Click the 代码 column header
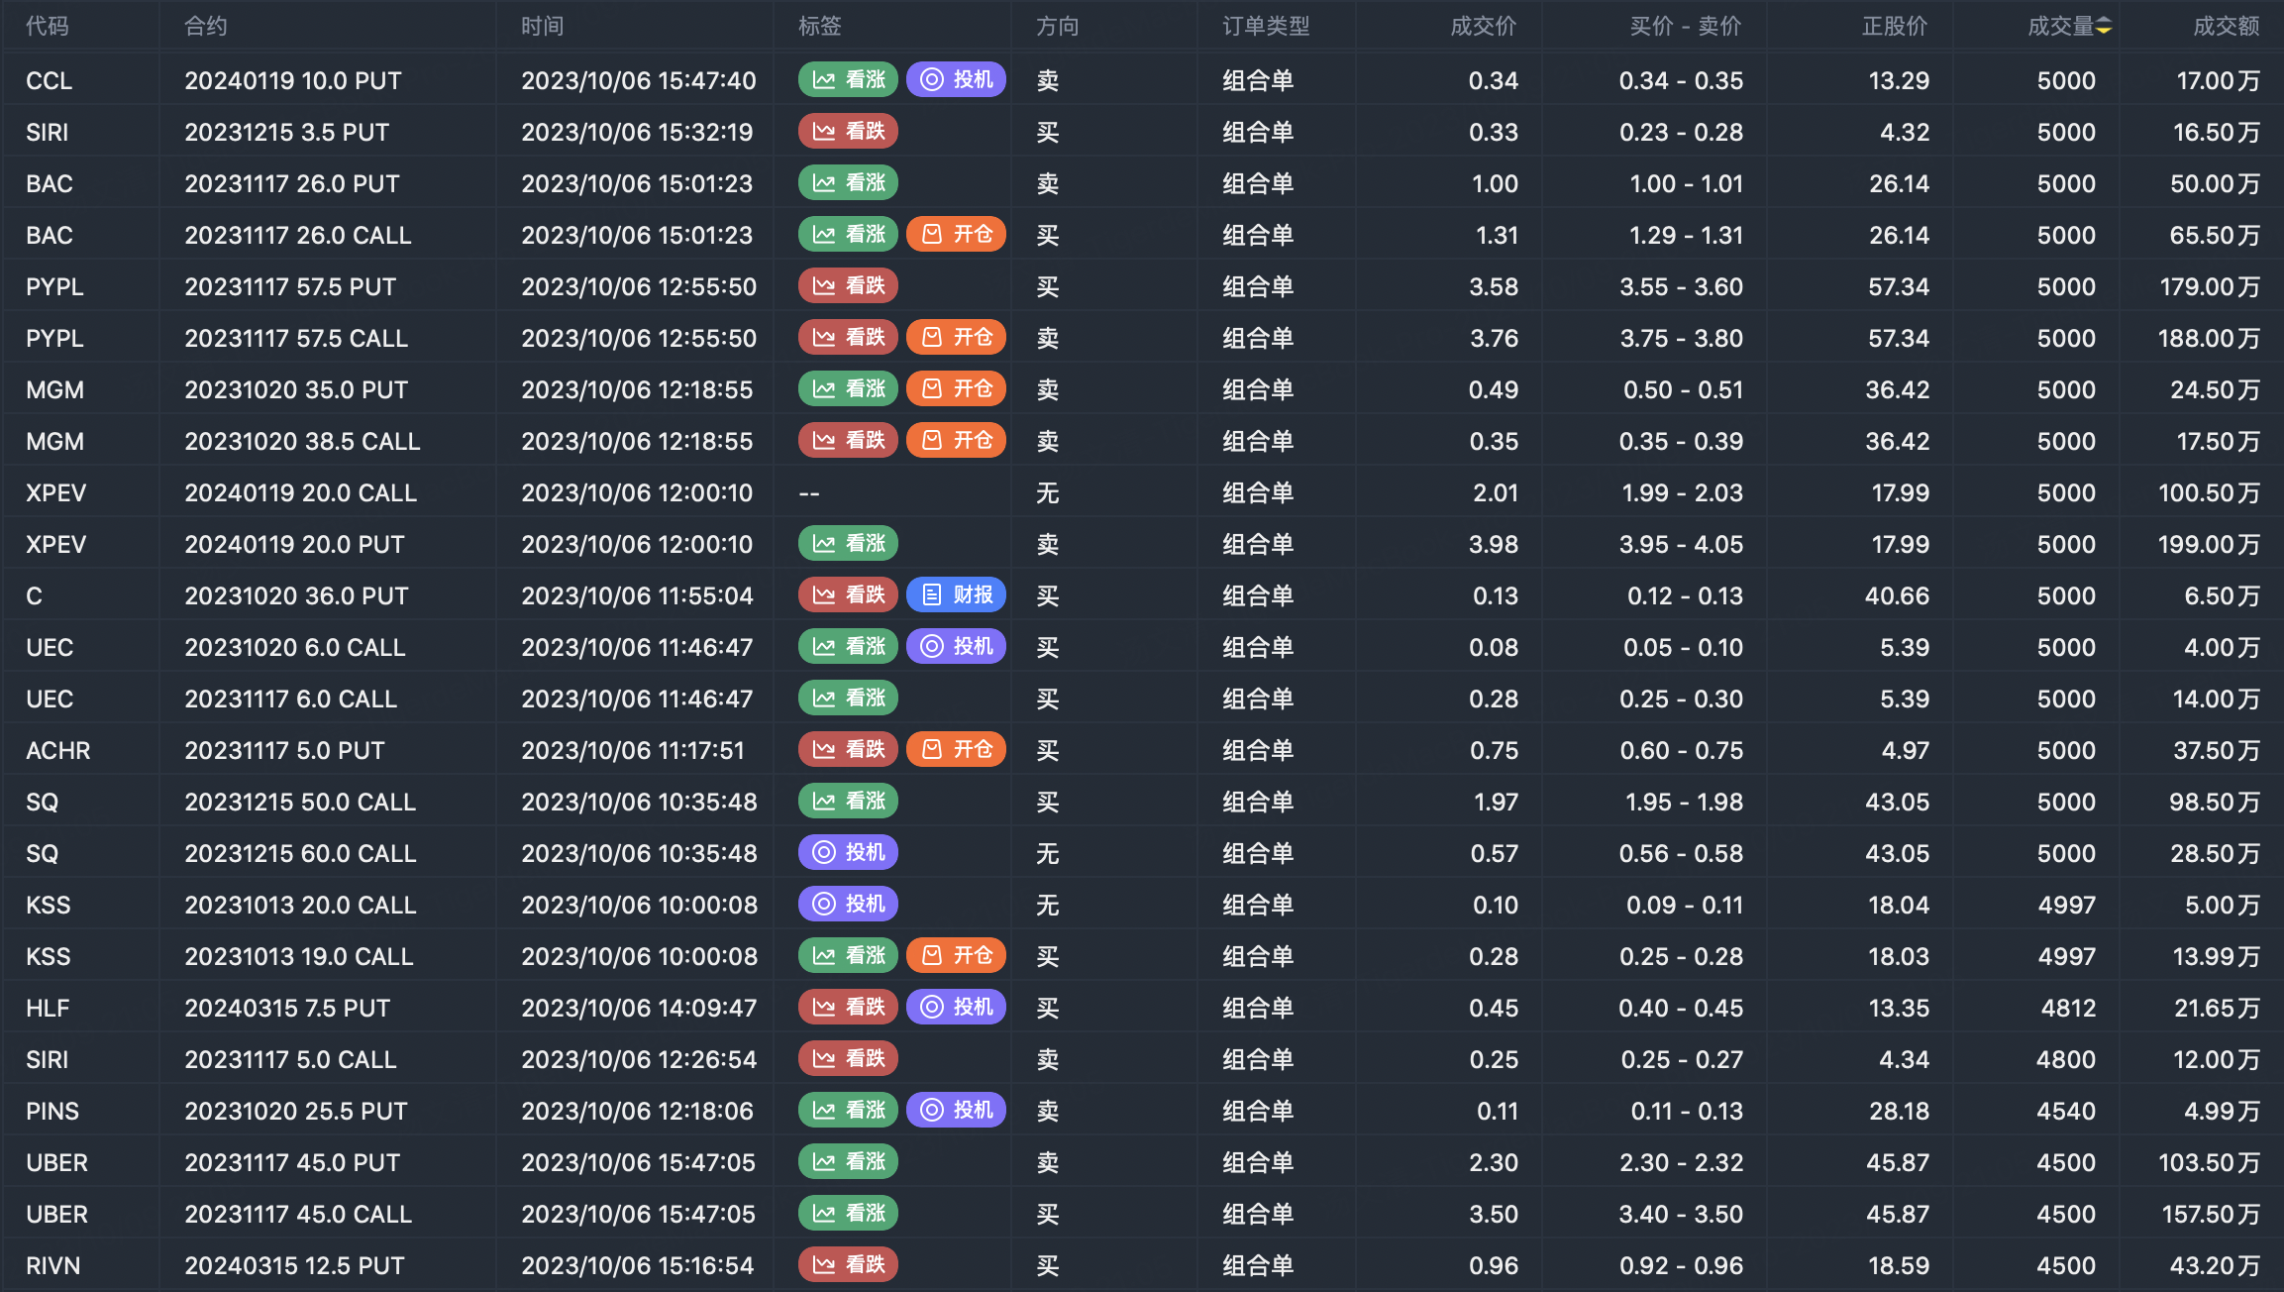 click(x=47, y=27)
